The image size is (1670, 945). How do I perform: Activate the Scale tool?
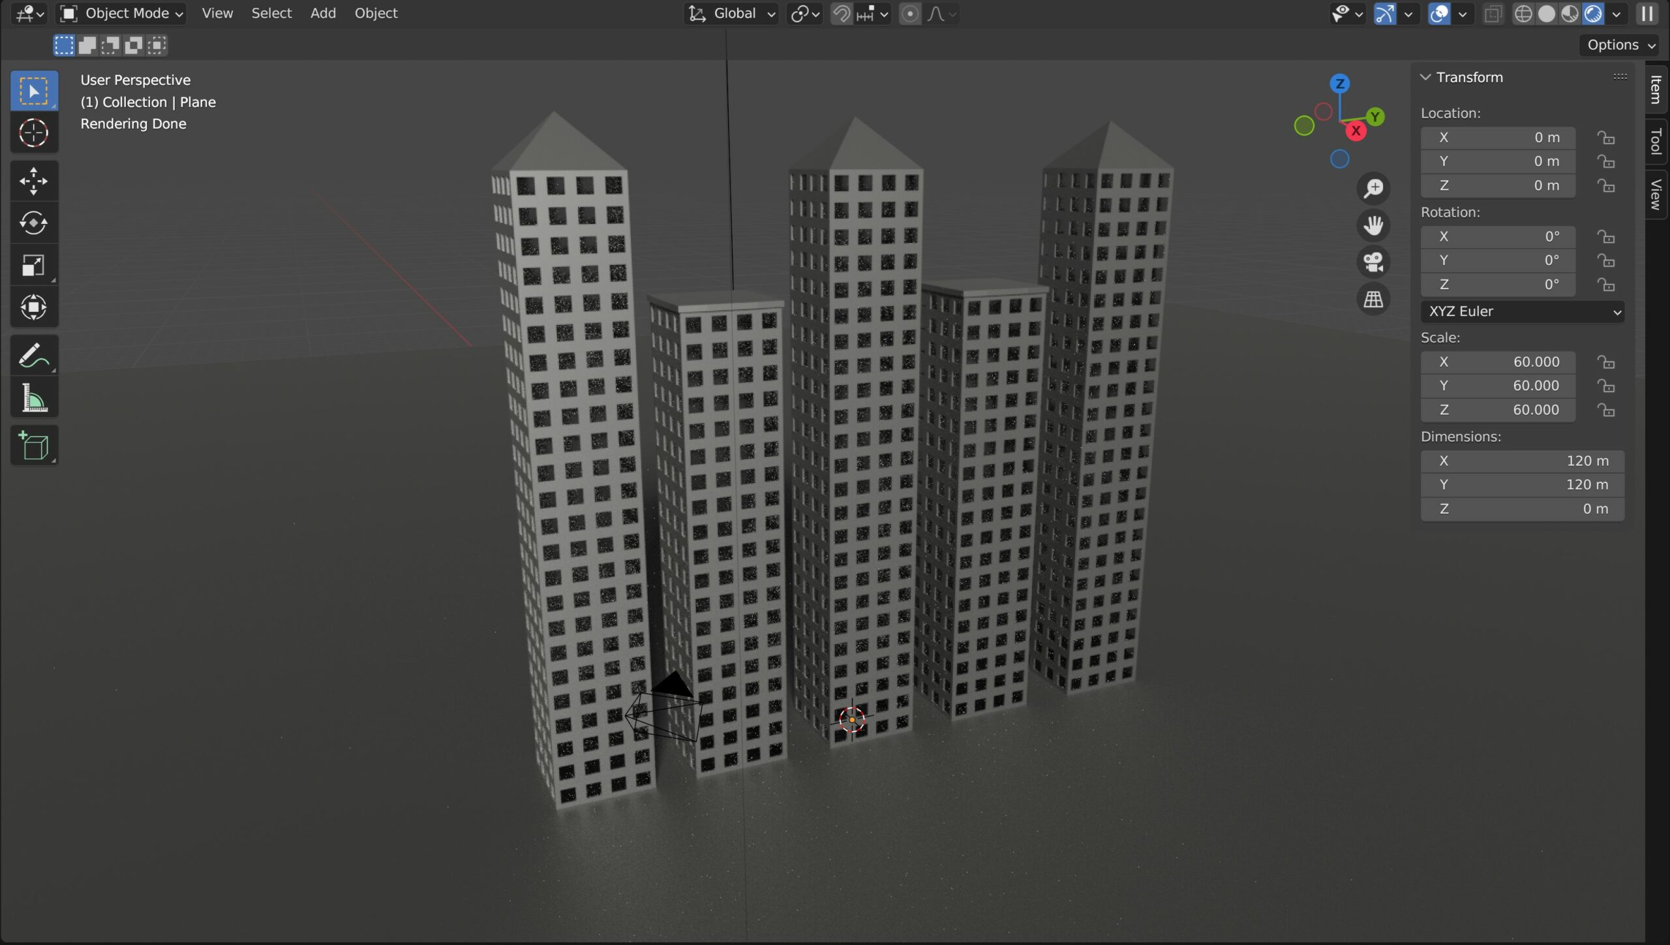click(x=34, y=264)
